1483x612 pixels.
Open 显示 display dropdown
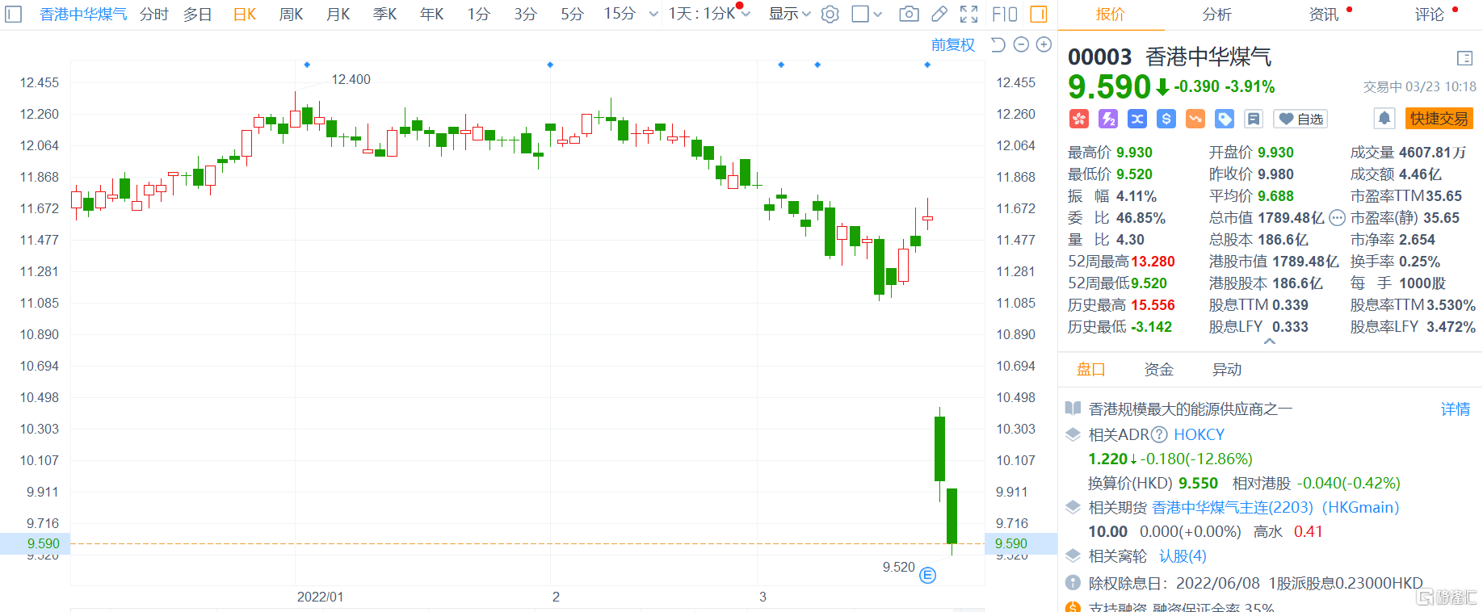(x=789, y=14)
